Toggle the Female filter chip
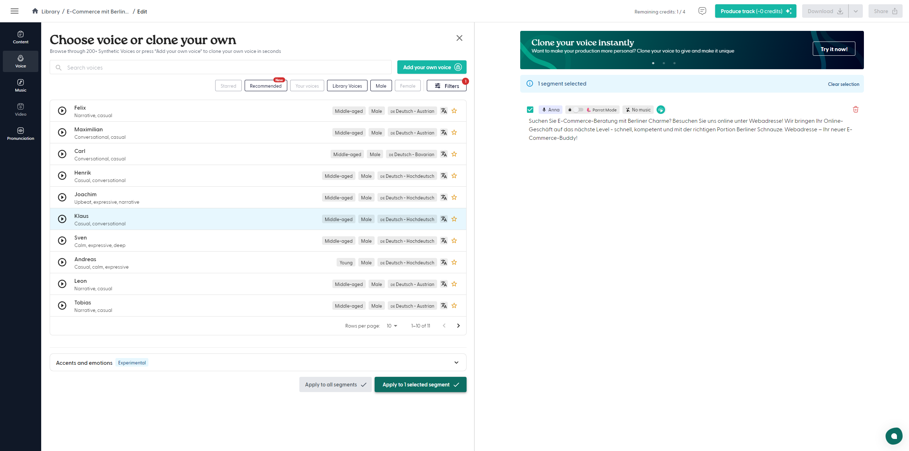 click(407, 86)
